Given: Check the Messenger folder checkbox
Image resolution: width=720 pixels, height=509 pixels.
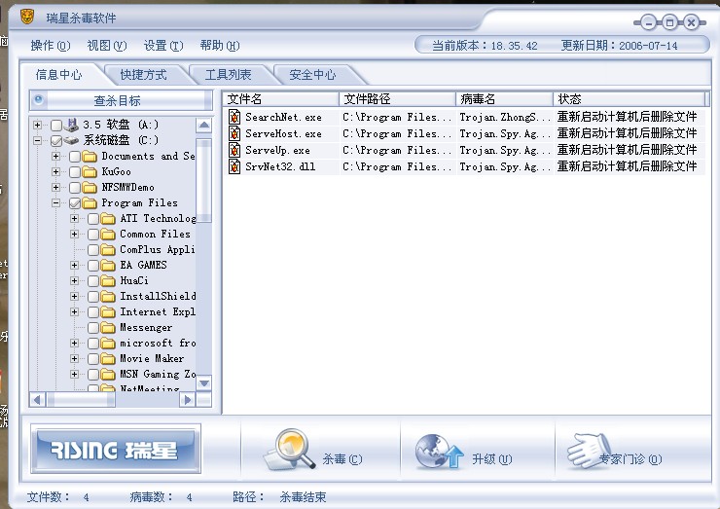Looking at the screenshot, I should click(93, 328).
